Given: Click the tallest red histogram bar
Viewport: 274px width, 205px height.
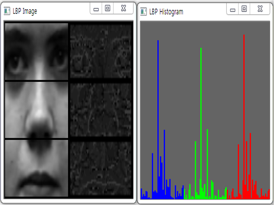Looking at the screenshot, I should coord(244,117).
